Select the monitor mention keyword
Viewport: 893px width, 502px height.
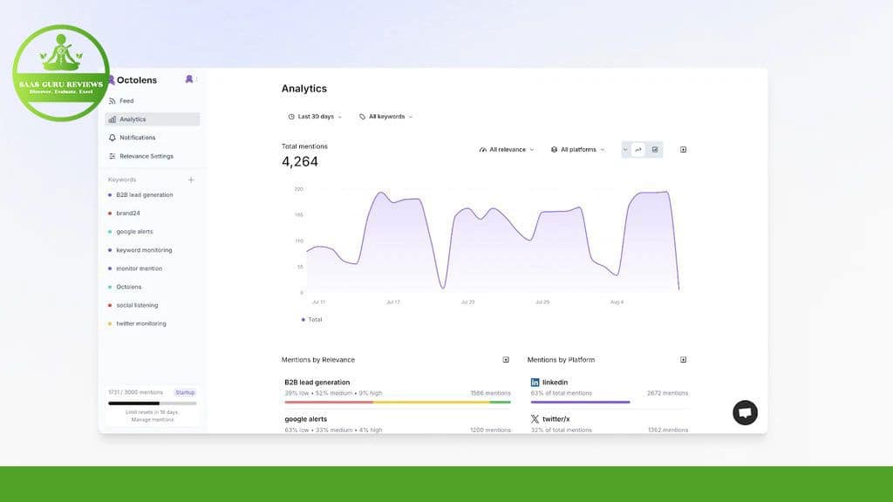[x=139, y=268]
